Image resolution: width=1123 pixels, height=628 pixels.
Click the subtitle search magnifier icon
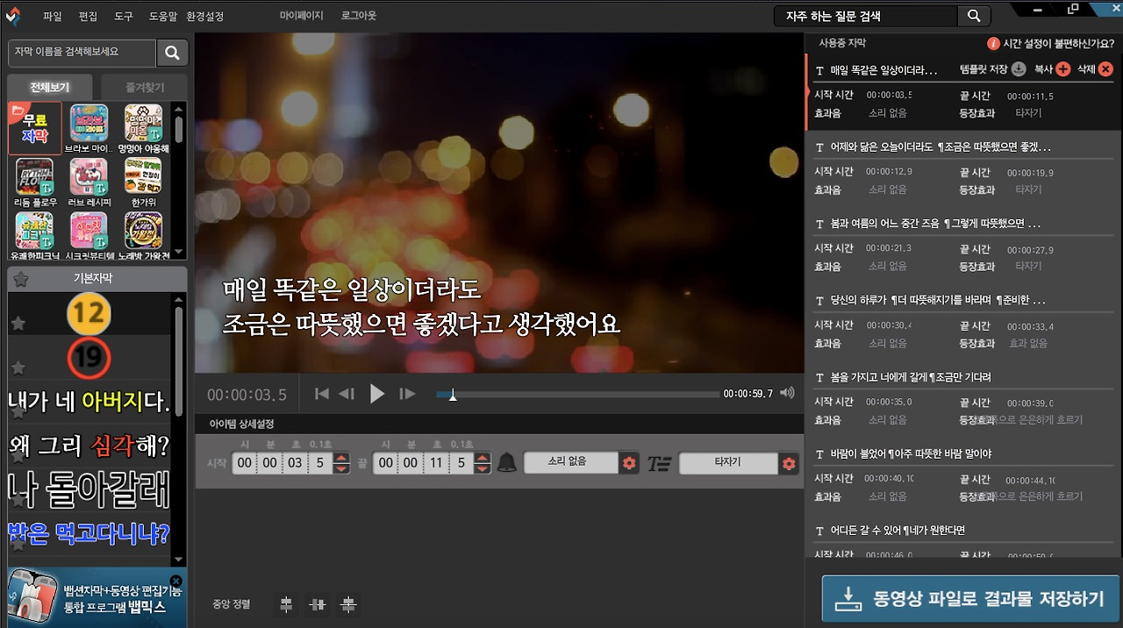(172, 53)
